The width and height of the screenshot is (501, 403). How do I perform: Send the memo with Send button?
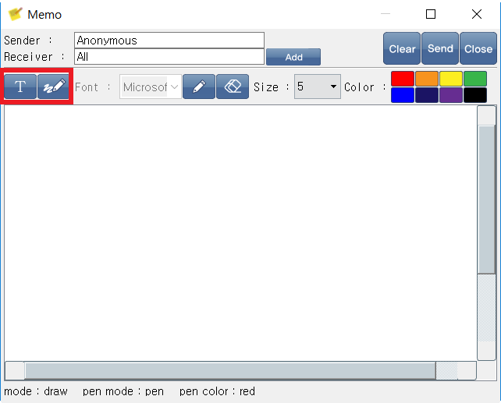point(440,48)
